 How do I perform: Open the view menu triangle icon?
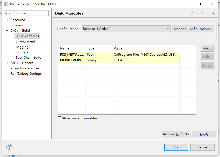213,13
